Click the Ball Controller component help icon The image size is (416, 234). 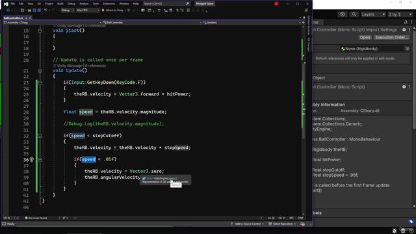[x=404, y=86]
